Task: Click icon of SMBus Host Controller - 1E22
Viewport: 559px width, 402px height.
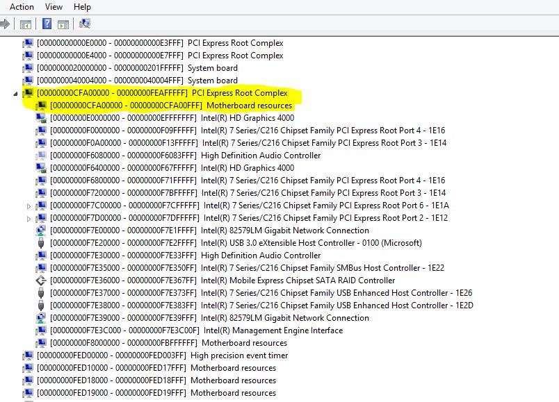Action: (41, 268)
